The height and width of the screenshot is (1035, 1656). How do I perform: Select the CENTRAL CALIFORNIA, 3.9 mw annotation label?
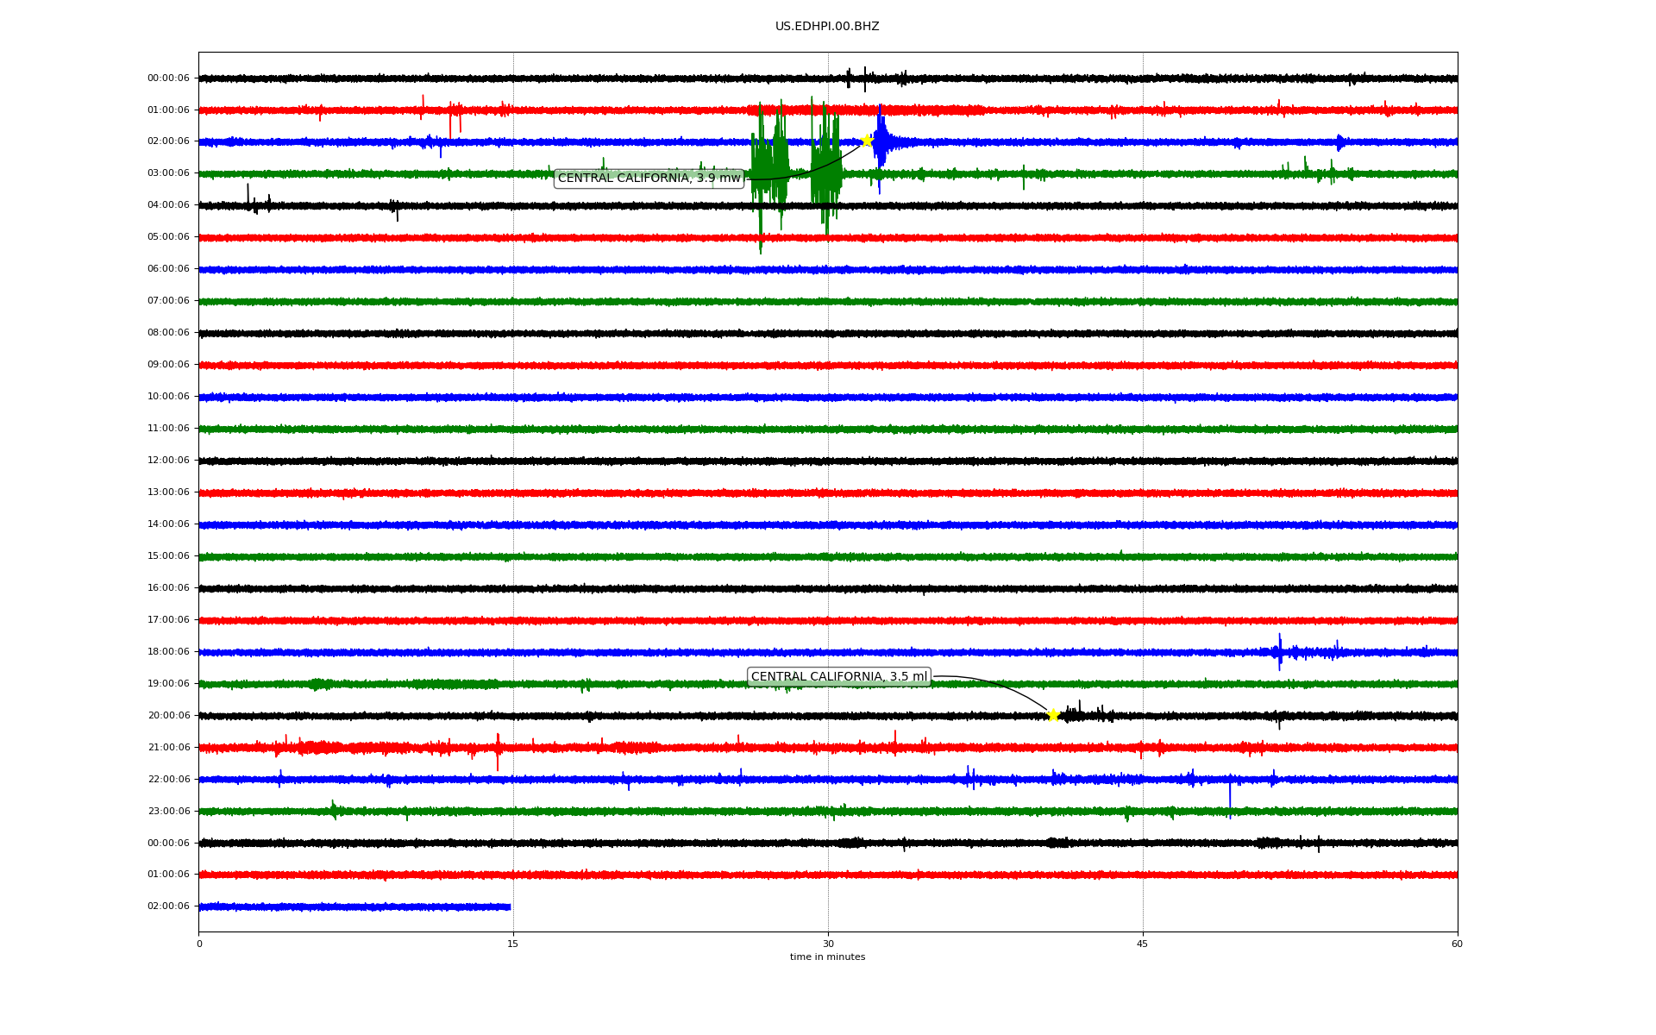click(649, 179)
